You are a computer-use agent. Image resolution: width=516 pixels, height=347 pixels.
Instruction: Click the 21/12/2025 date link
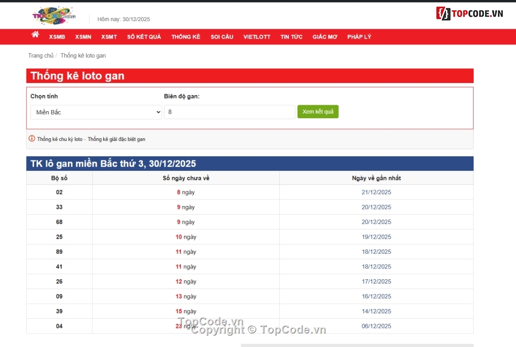376,192
